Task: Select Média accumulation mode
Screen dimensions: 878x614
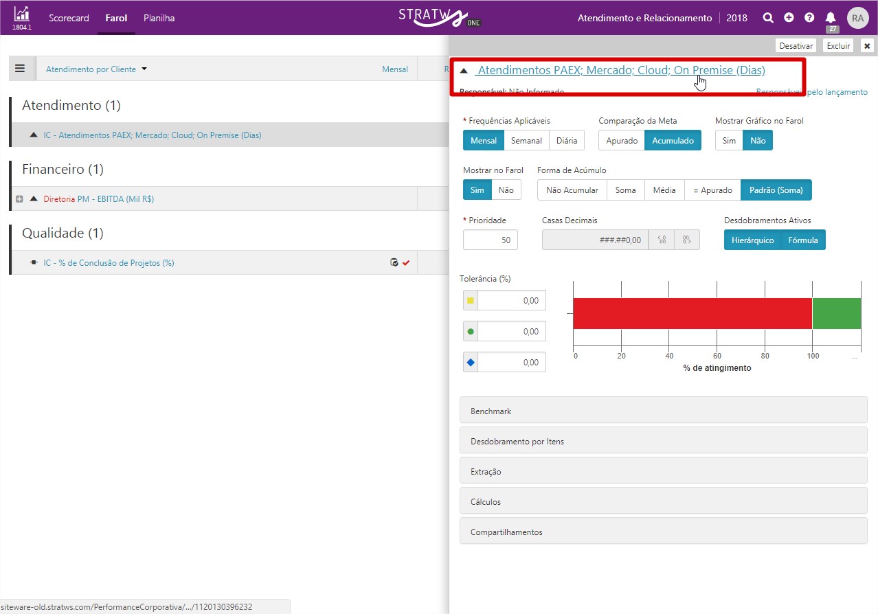Action: [x=664, y=190]
